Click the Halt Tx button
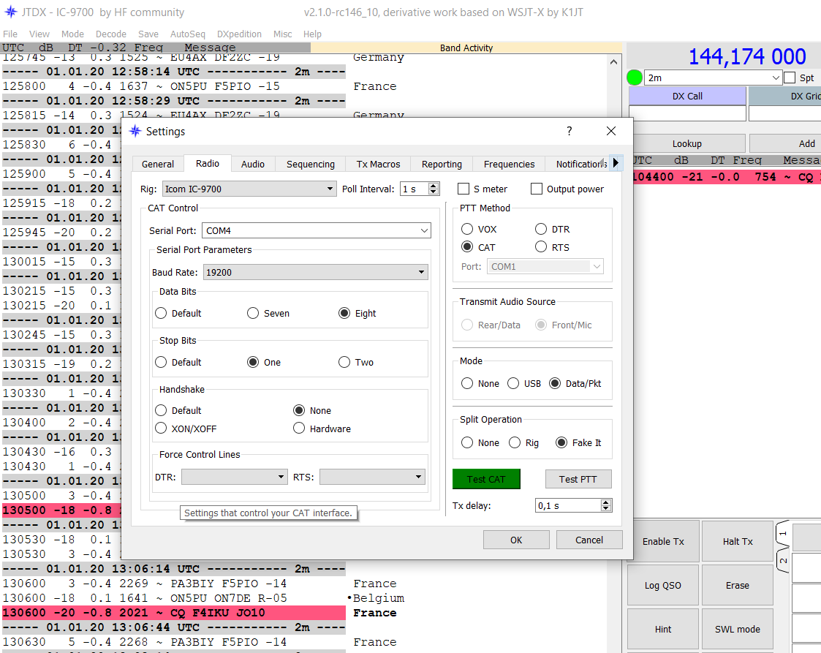821x653 pixels. 738,541
